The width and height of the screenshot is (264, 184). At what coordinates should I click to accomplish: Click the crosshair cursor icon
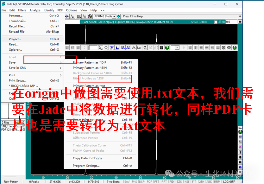tap(161, 48)
